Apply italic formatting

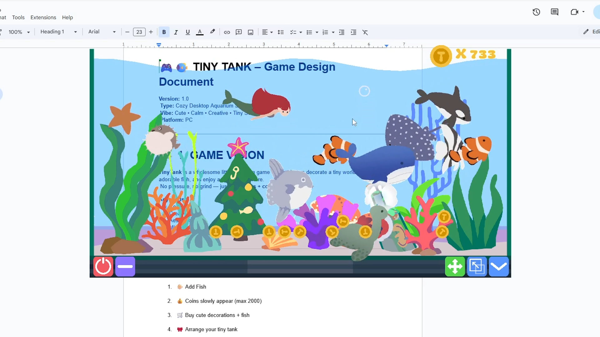point(176,32)
